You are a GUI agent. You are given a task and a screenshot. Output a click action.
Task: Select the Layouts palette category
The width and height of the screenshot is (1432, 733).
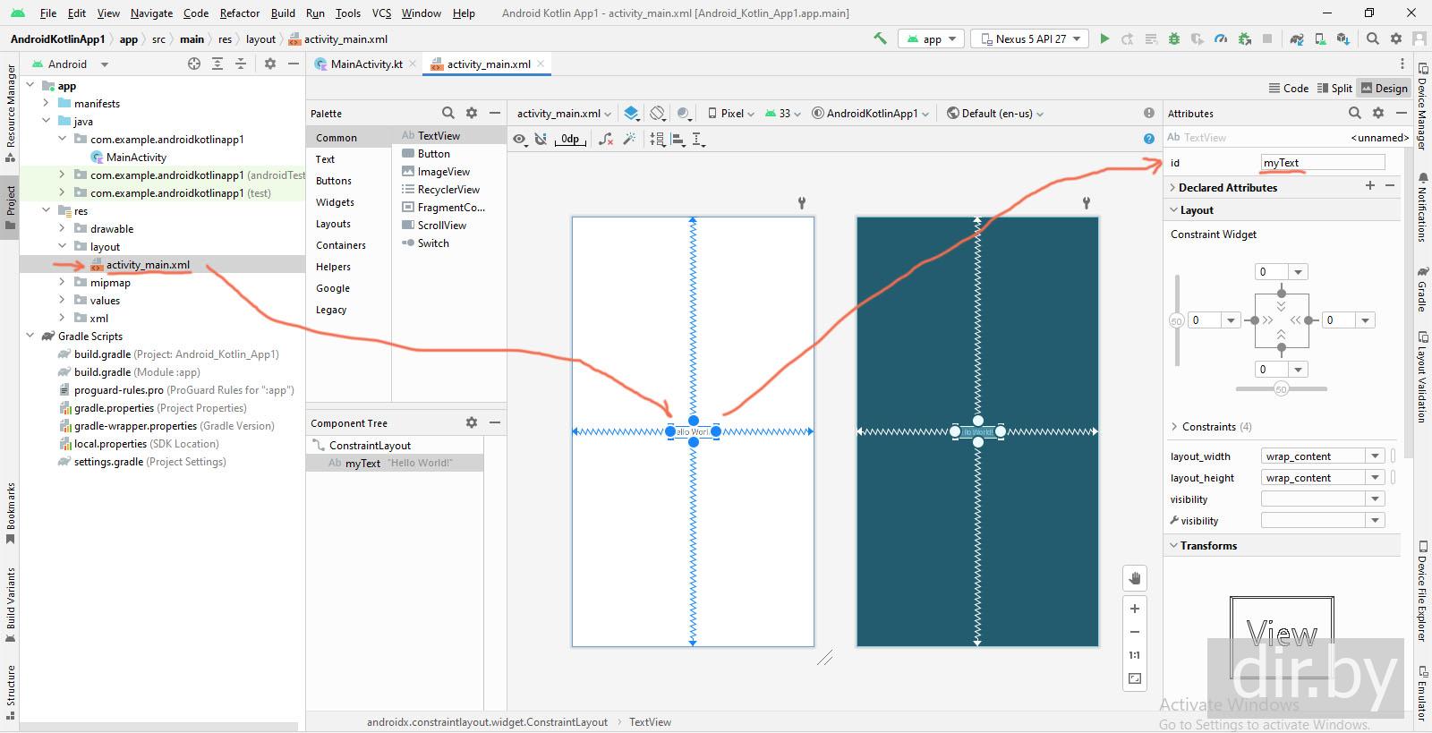click(x=333, y=224)
